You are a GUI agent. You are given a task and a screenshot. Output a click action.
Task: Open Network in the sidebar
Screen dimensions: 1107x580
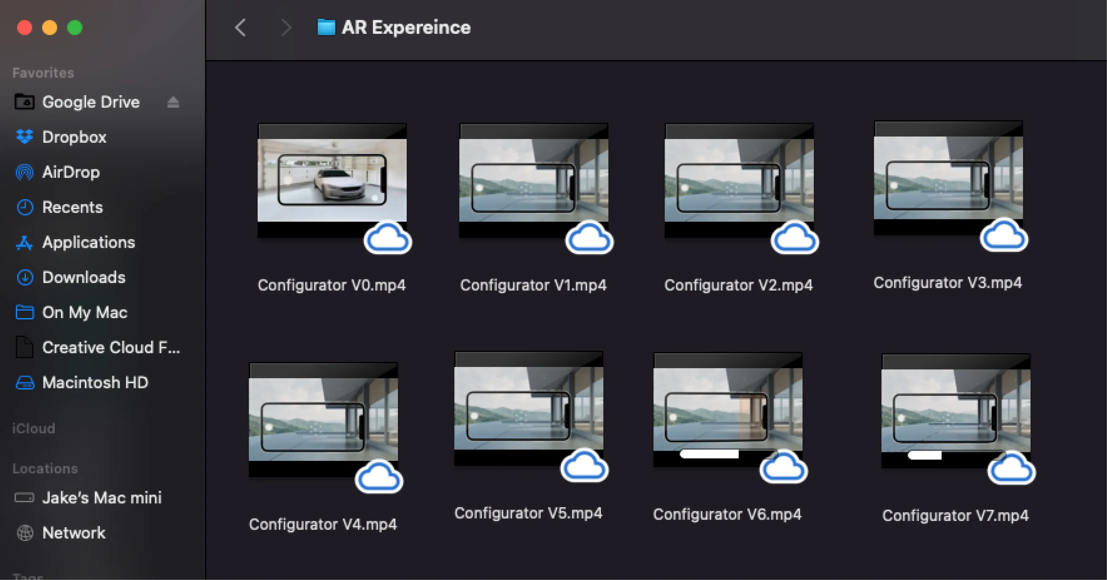tap(73, 533)
